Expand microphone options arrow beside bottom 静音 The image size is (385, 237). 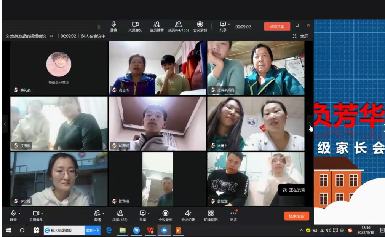pyautogui.click(x=19, y=213)
